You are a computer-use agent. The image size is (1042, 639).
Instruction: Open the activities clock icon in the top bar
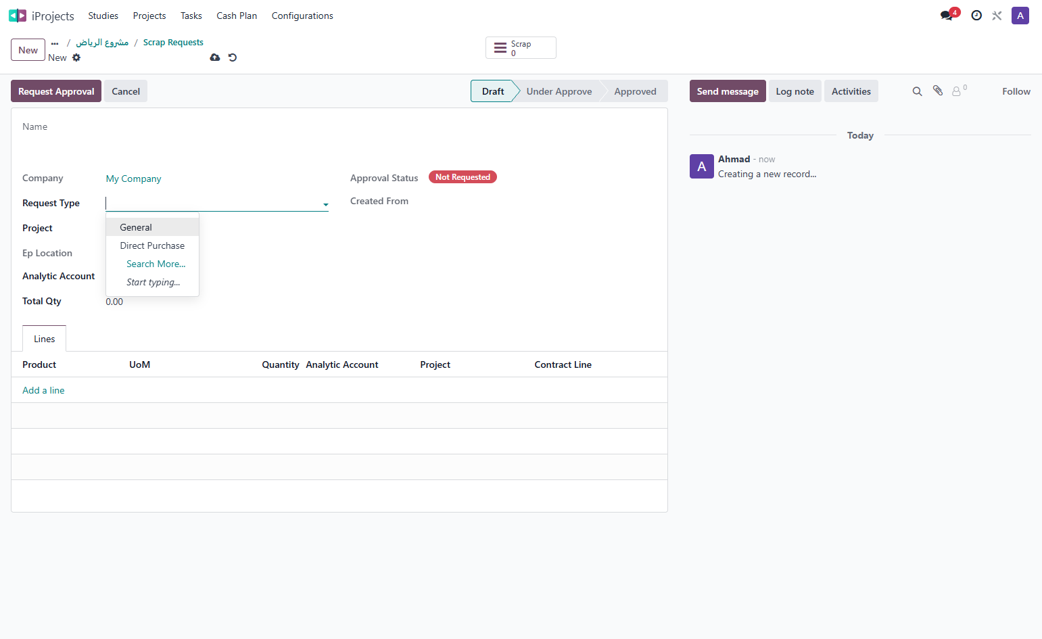click(976, 16)
